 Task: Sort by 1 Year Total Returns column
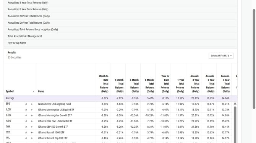click(180, 86)
